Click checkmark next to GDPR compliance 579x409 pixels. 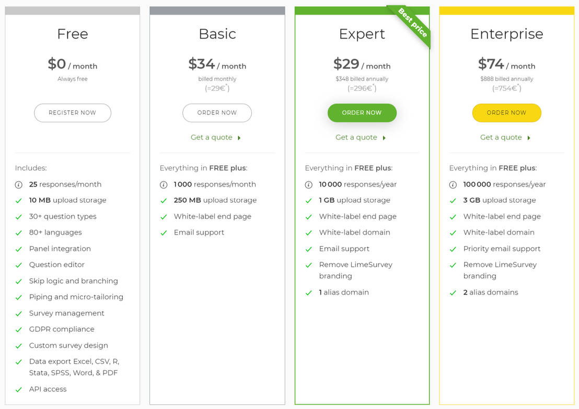pos(19,330)
